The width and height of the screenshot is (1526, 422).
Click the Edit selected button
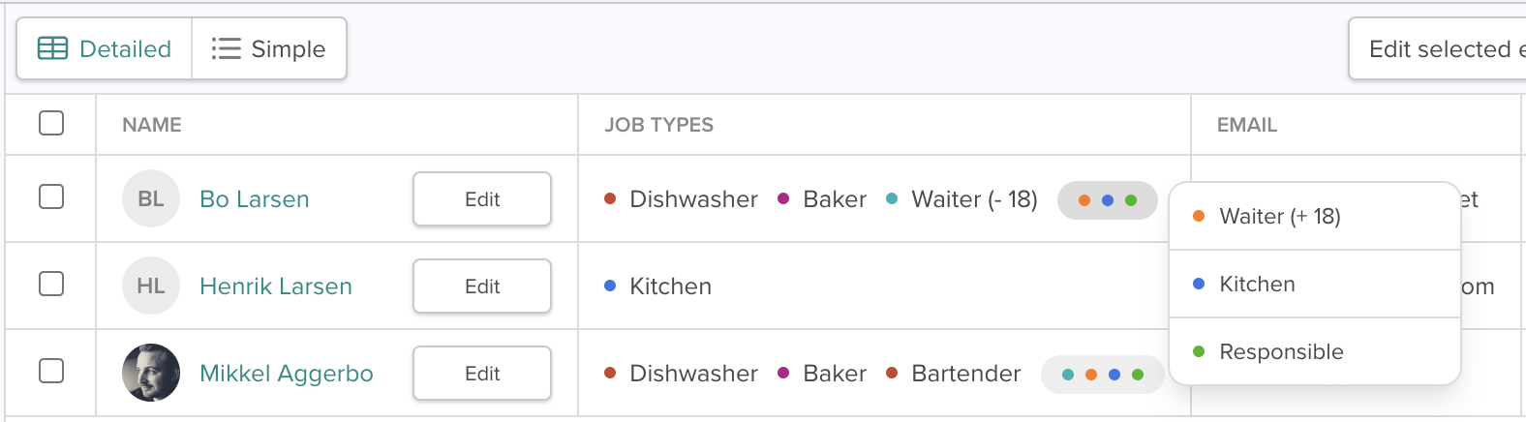tap(1439, 48)
